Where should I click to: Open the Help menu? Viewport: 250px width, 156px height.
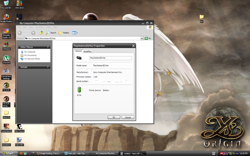(55, 27)
